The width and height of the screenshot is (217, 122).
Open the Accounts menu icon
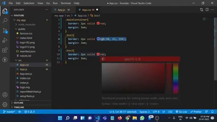(x=5, y=95)
